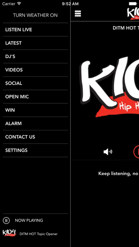Select Open Mic from the menu
This screenshot has width=139, height=247.
35,97
